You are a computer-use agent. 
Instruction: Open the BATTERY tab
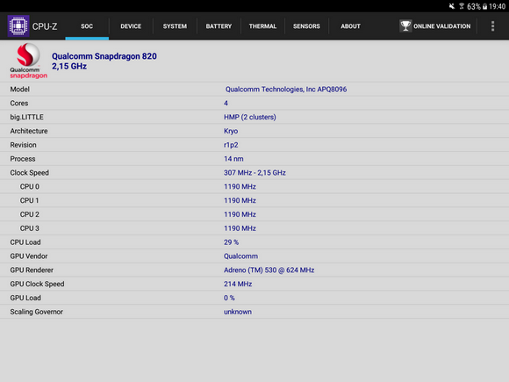coord(219,26)
